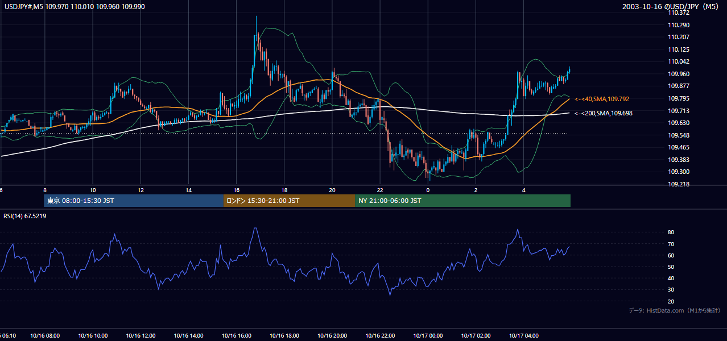Image resolution: width=727 pixels, height=341 pixels.
Task: Click the 200 SMA label reading 109.698
Action: tap(604, 114)
